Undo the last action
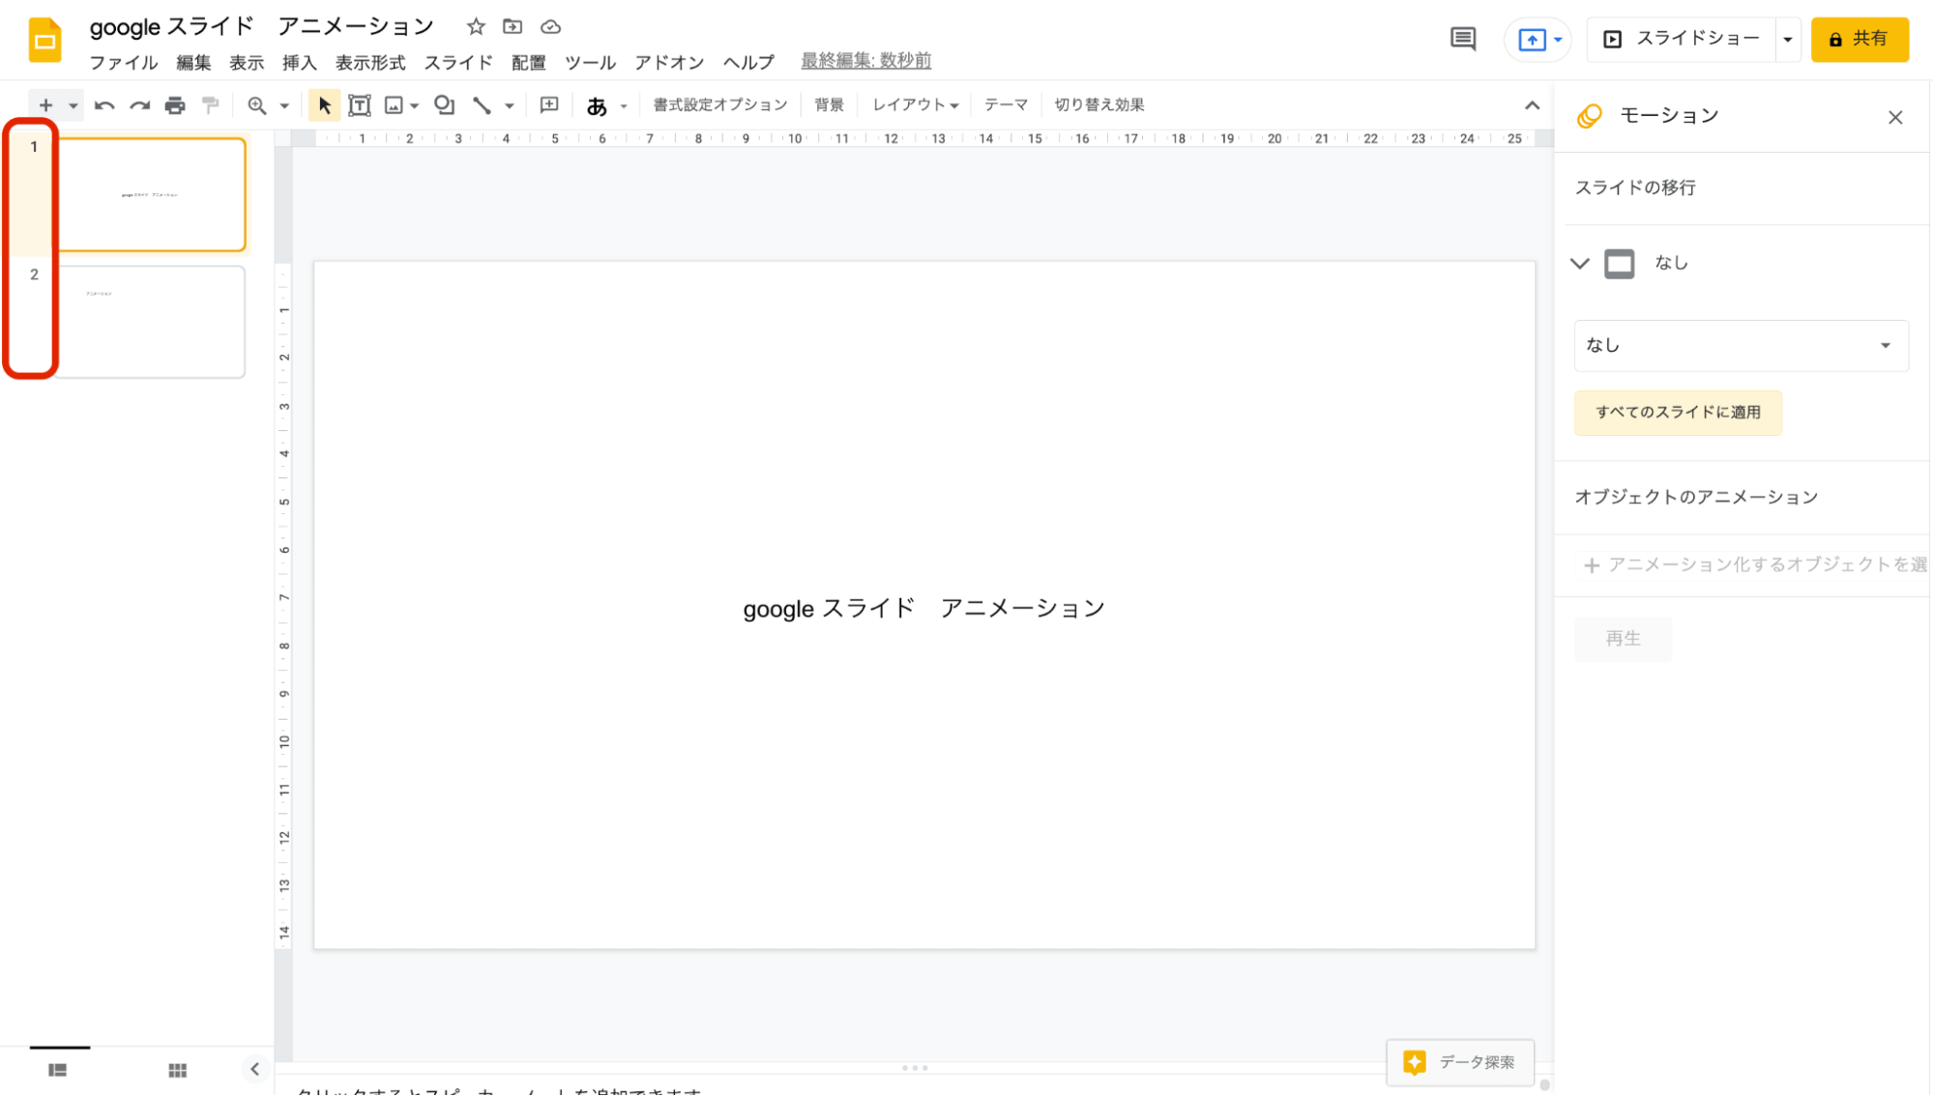The width and height of the screenshot is (1933, 1096). (x=104, y=105)
